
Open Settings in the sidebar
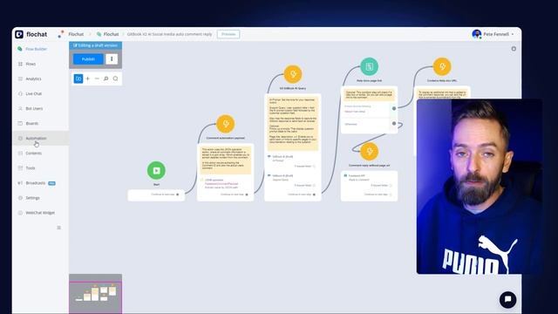pos(29,198)
